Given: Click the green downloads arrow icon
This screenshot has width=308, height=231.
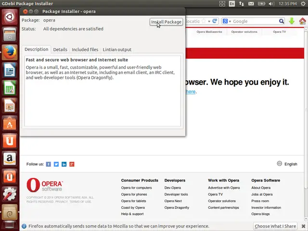Looking at the screenshot, I should coord(292,21).
